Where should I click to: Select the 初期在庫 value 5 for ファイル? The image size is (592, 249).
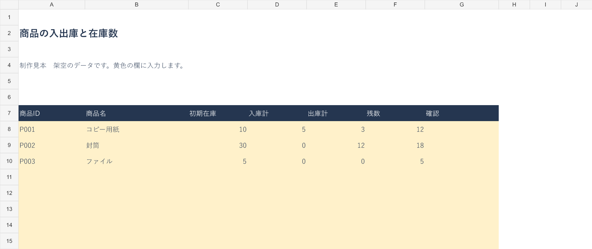point(218,161)
